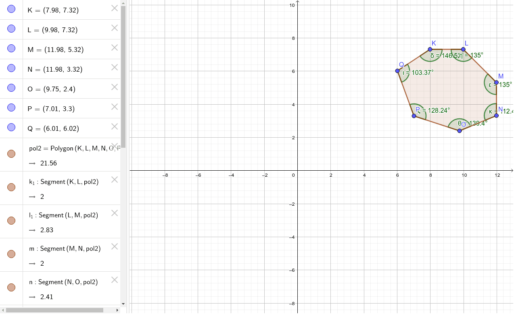The width and height of the screenshot is (514, 314).
Task: Delete segment k1 with its X icon
Action: pyautogui.click(x=115, y=180)
